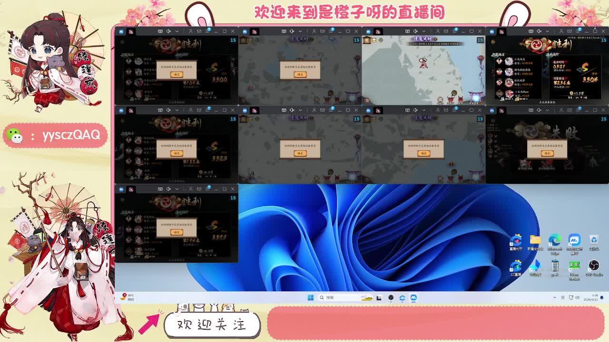Open keyboard settings in top-left emulator window
The width and height of the screenshot is (609, 342).
click(x=161, y=31)
